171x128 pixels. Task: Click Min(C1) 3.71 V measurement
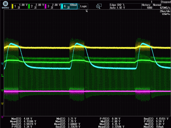coord(66,119)
